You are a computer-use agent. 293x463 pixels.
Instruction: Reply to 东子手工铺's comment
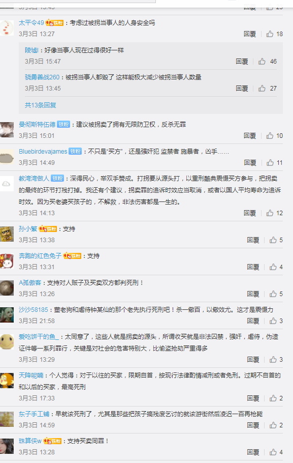253,425
